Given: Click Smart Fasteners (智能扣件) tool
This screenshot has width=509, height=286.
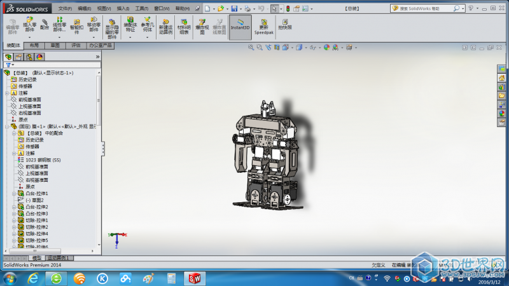Looking at the screenshot, I should tap(76, 27).
